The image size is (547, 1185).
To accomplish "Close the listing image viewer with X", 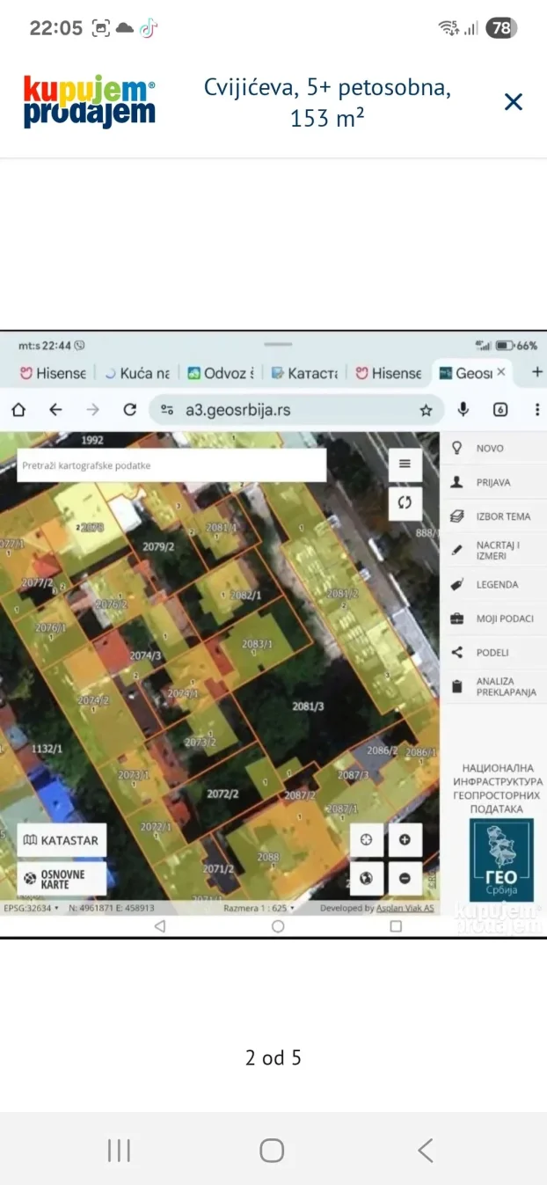I will (513, 102).
